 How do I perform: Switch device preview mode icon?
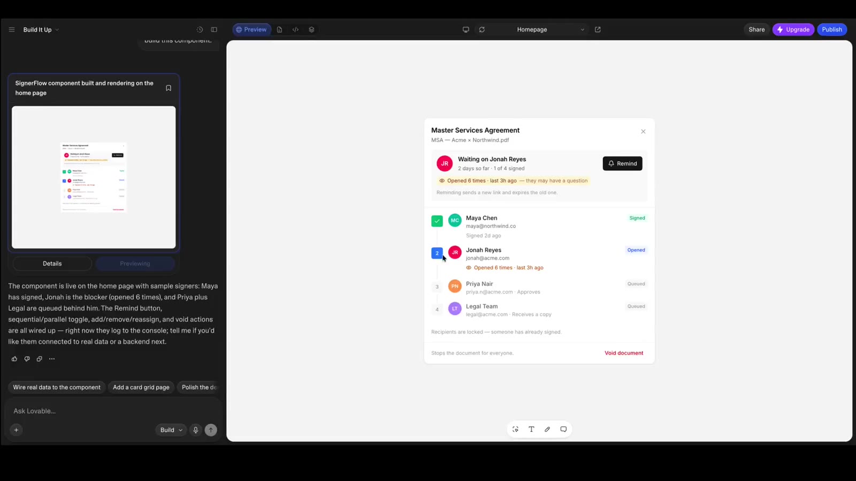465,30
